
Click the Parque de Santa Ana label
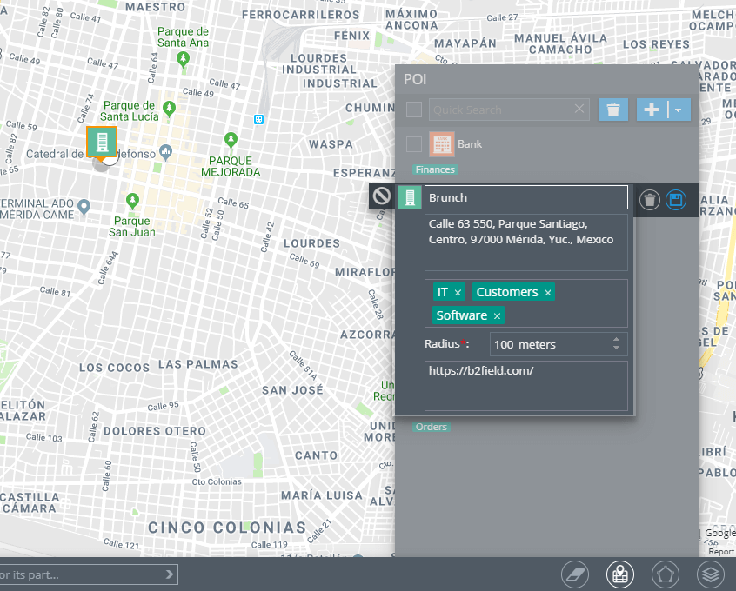[x=183, y=37]
